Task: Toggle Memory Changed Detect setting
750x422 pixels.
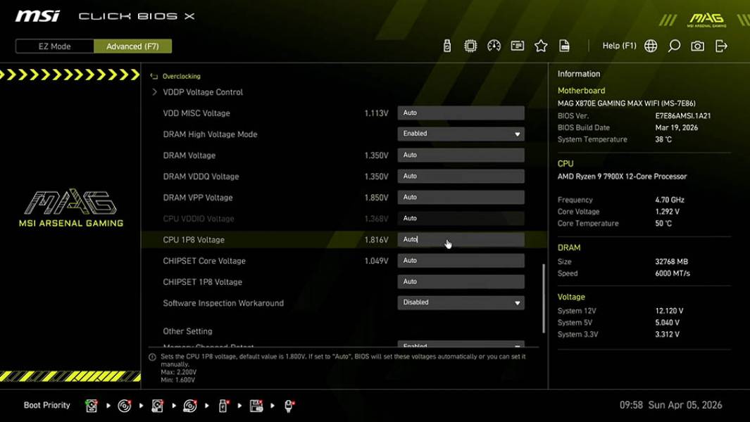Action: click(x=461, y=345)
